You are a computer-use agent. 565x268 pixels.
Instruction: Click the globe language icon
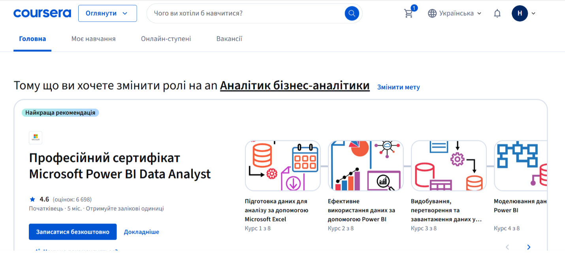(x=432, y=13)
